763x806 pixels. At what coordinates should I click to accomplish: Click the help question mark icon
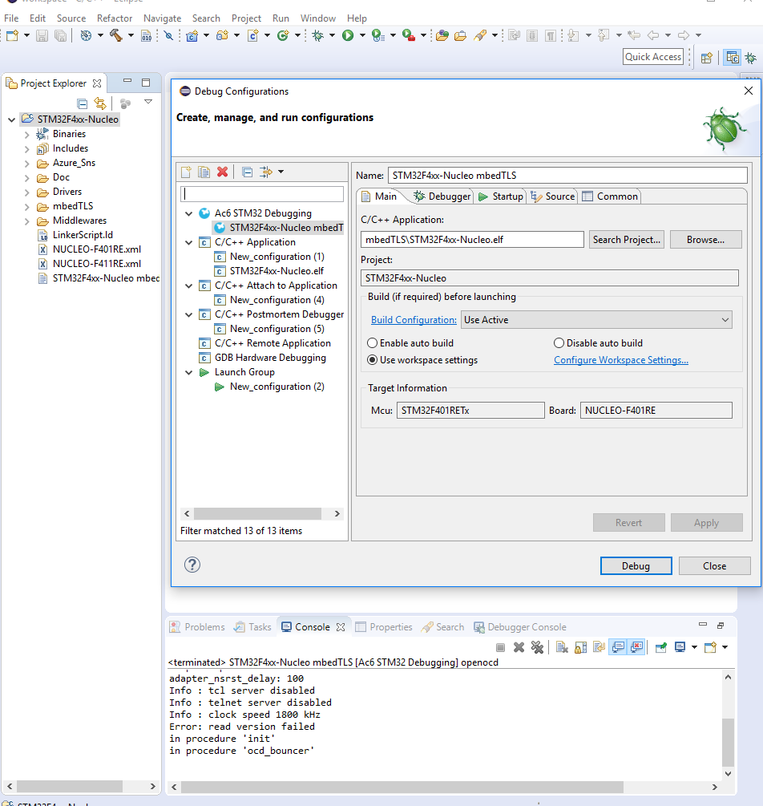pyautogui.click(x=192, y=565)
